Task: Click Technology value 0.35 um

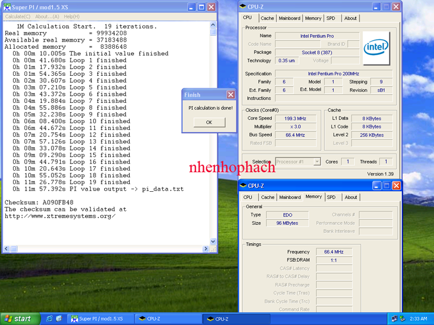Action: coord(287,61)
